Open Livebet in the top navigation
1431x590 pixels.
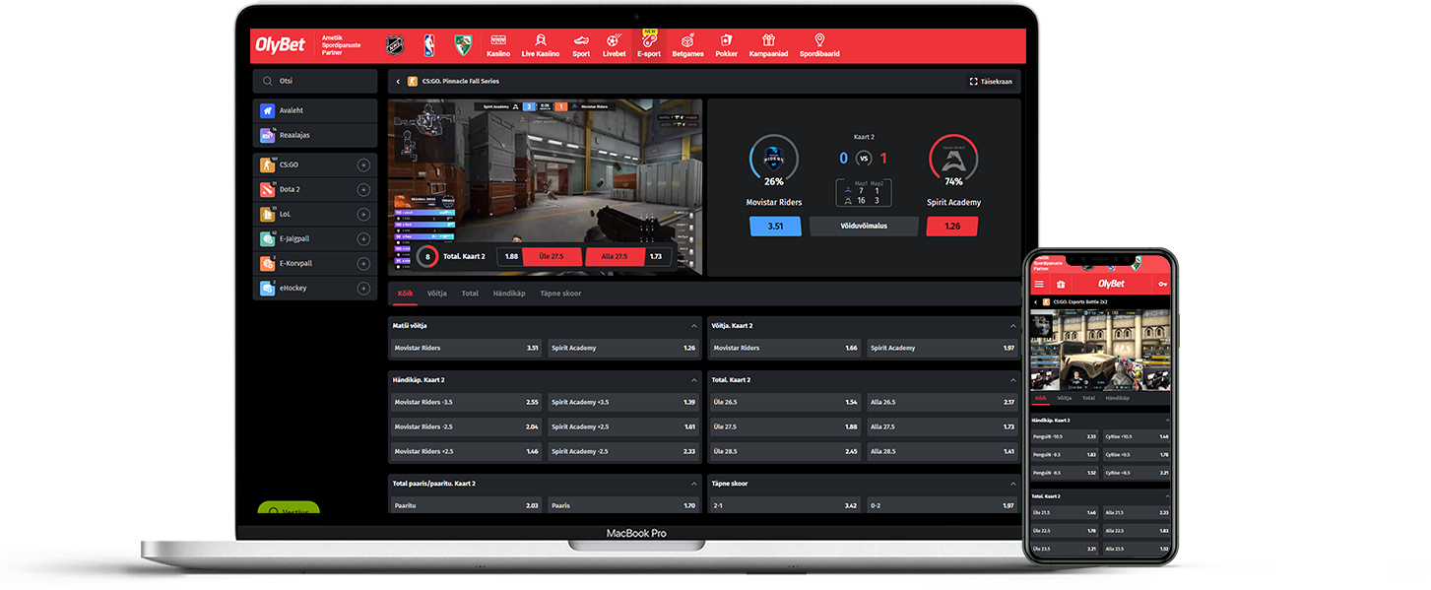pos(615,45)
